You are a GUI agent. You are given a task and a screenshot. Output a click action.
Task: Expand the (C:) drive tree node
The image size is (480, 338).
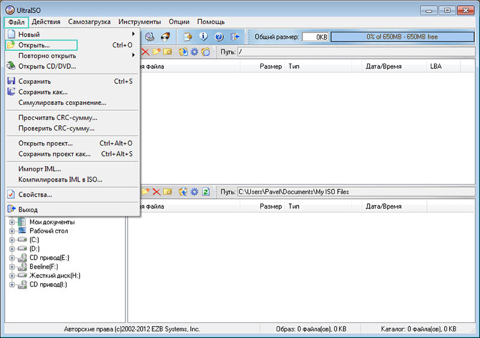tap(12, 240)
